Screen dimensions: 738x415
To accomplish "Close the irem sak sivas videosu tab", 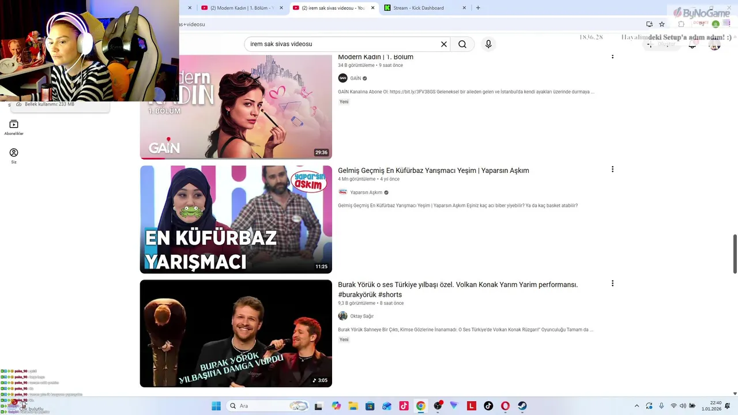I will click(372, 8).
